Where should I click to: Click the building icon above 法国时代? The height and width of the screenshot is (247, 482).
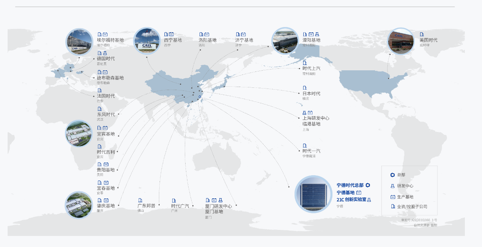[99, 90]
